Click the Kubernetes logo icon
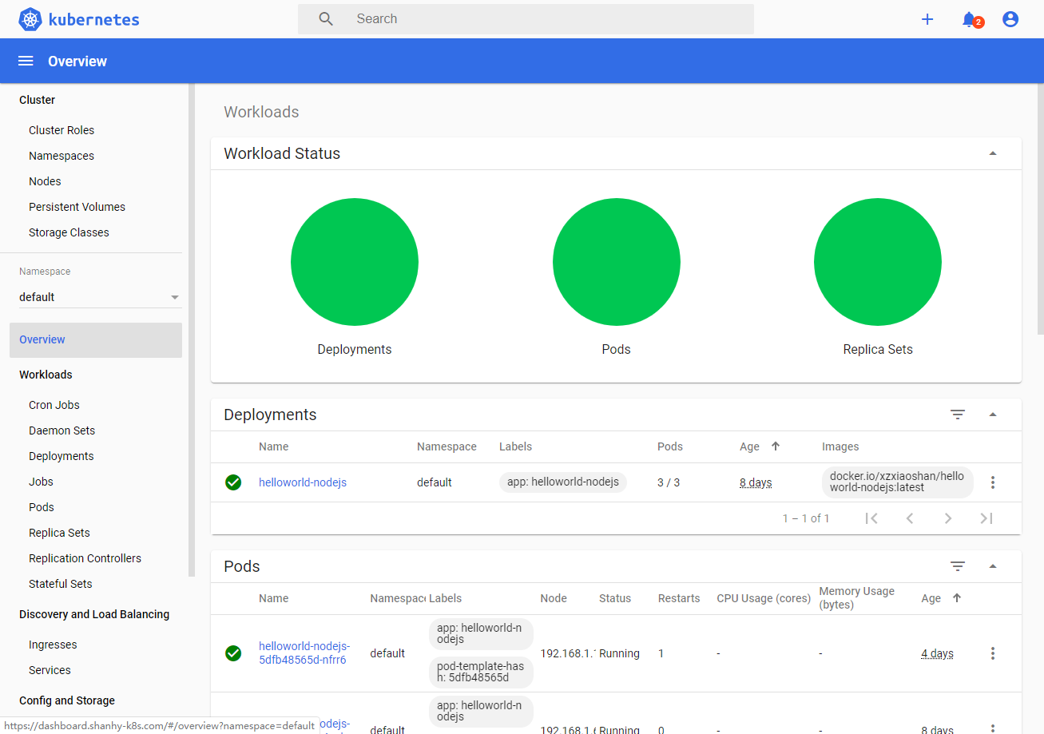 30,19
